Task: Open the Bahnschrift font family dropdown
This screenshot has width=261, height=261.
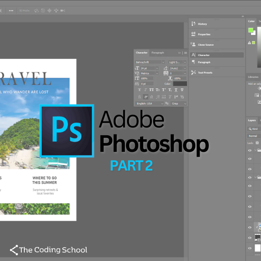Action: click(149, 62)
